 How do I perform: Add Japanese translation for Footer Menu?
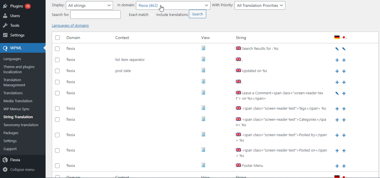344,166
